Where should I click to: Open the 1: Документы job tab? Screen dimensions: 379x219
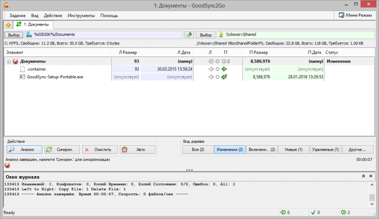click(33, 25)
